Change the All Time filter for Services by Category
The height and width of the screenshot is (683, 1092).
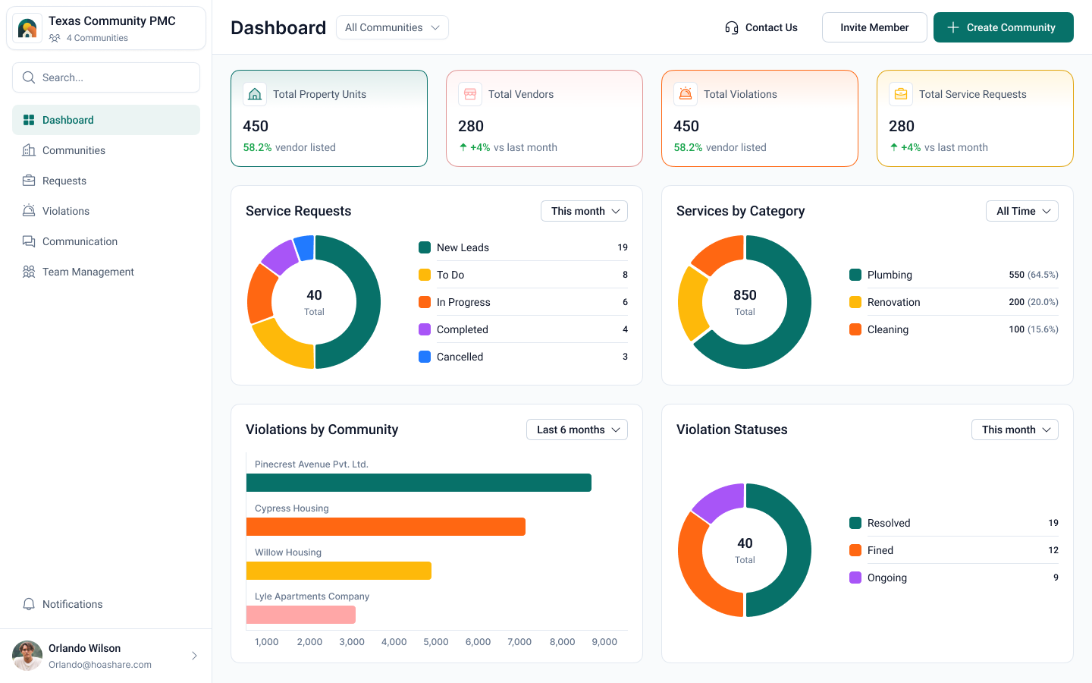pos(1021,211)
